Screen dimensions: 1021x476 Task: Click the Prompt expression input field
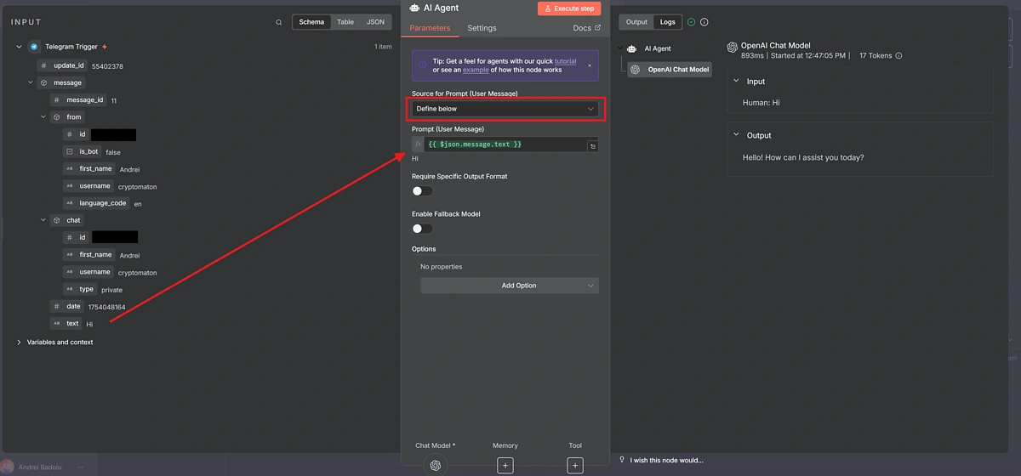[502, 144]
